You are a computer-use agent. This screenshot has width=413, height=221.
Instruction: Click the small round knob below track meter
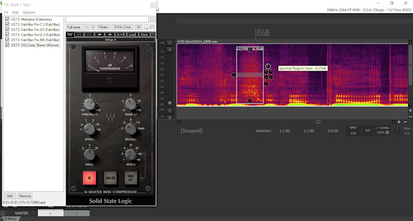point(170,103)
